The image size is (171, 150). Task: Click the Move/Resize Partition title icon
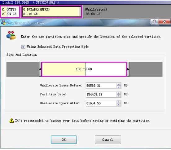[x=3, y=23]
